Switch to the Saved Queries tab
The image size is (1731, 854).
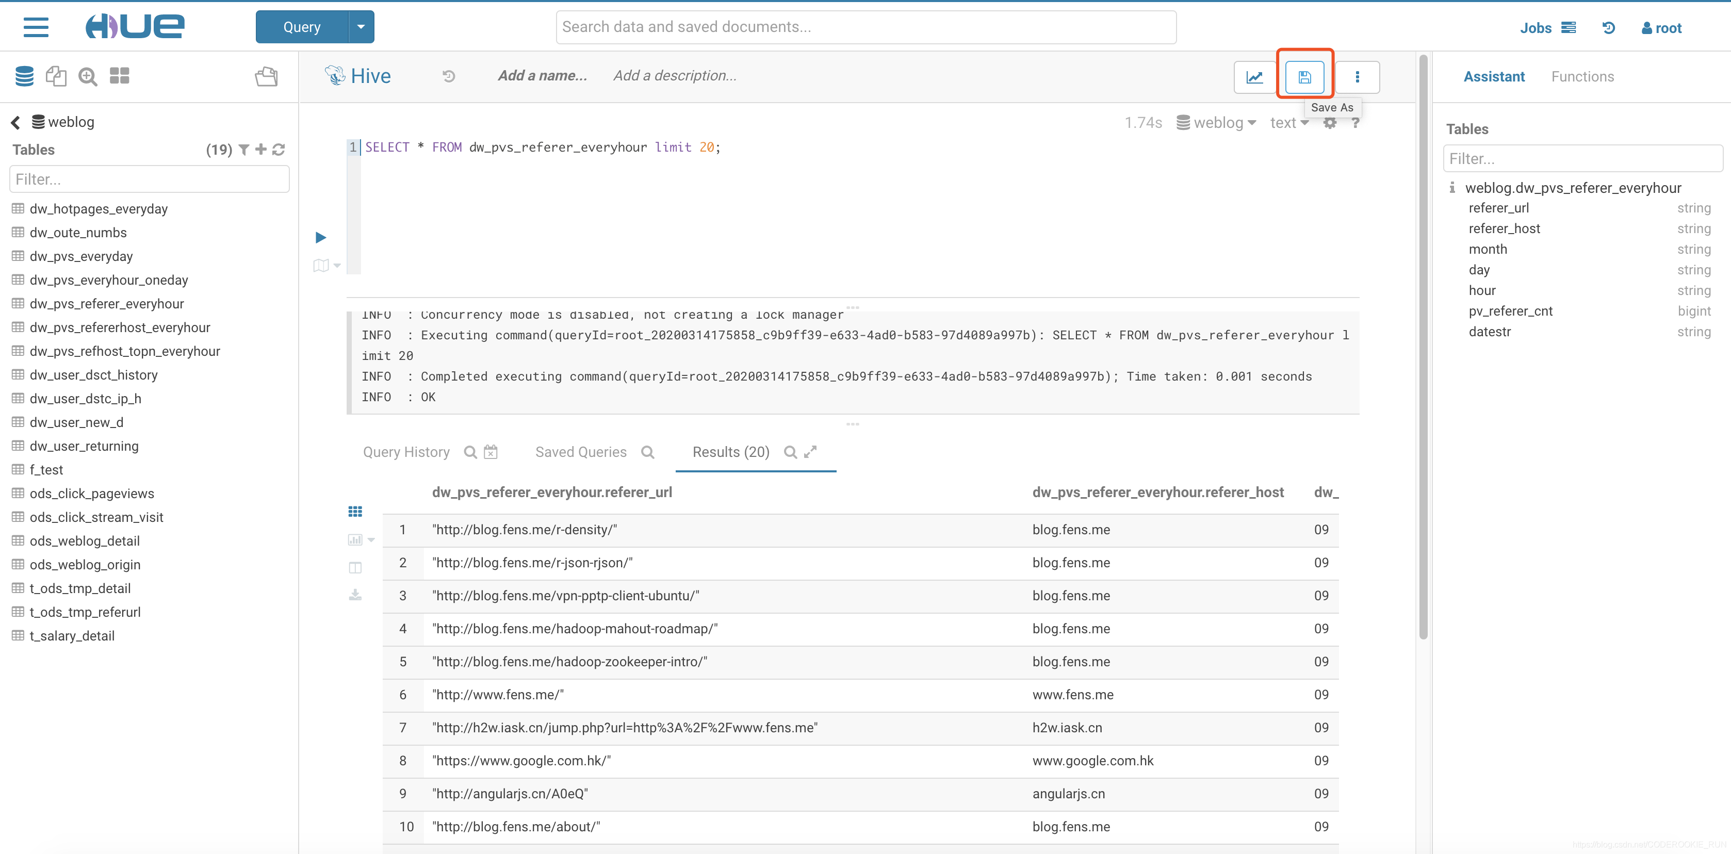click(581, 452)
